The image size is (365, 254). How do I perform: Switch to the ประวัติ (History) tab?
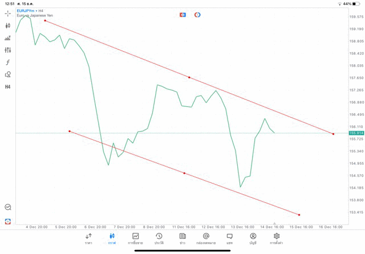click(159, 239)
